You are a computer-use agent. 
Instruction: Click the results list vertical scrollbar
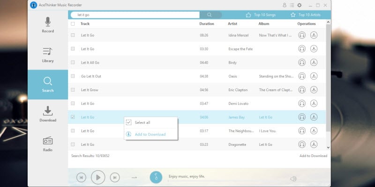pos(329,78)
